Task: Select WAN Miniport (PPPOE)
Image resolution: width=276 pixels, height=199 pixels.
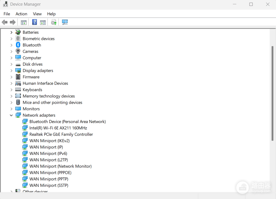Action: click(x=50, y=173)
